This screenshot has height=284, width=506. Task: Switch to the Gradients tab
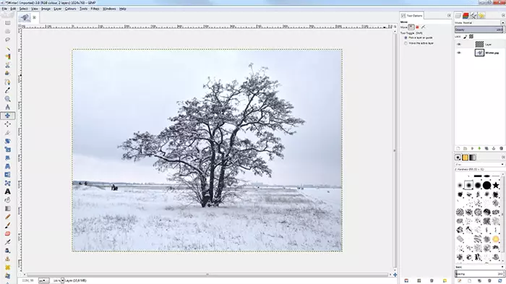[473, 158]
